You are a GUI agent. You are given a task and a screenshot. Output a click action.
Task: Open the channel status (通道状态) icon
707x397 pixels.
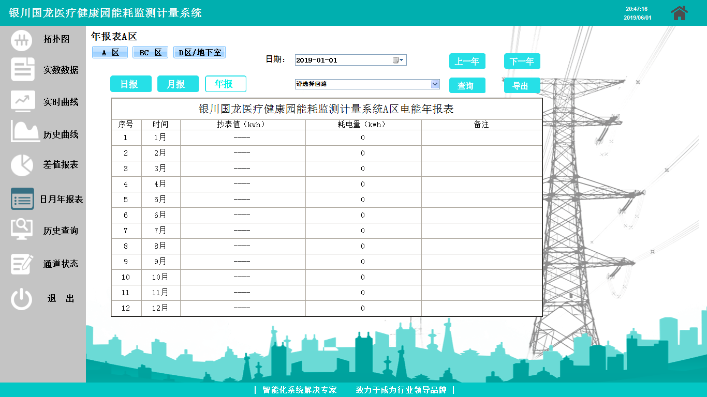pos(22,264)
